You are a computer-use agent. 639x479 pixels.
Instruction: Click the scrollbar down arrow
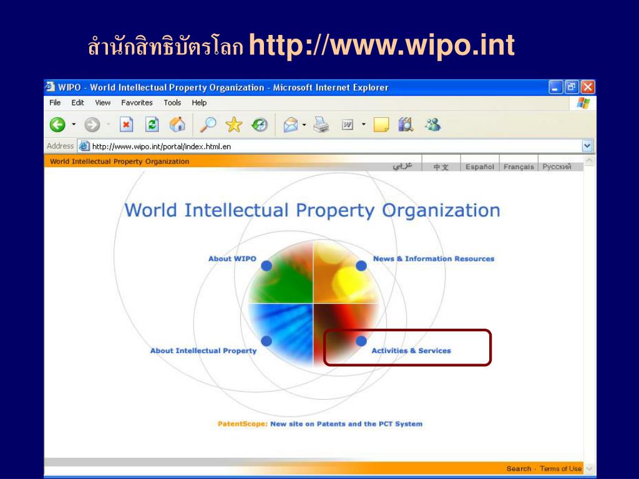(x=589, y=469)
